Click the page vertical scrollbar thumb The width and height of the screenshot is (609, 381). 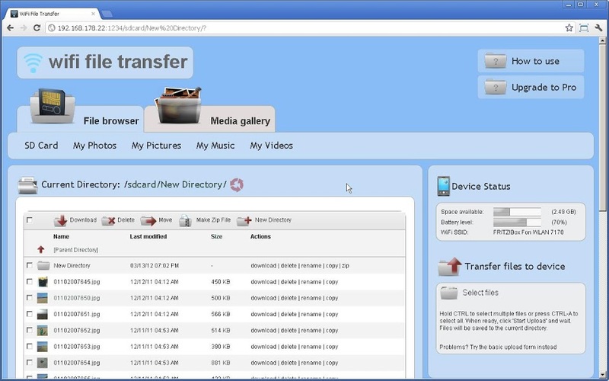coord(602,126)
